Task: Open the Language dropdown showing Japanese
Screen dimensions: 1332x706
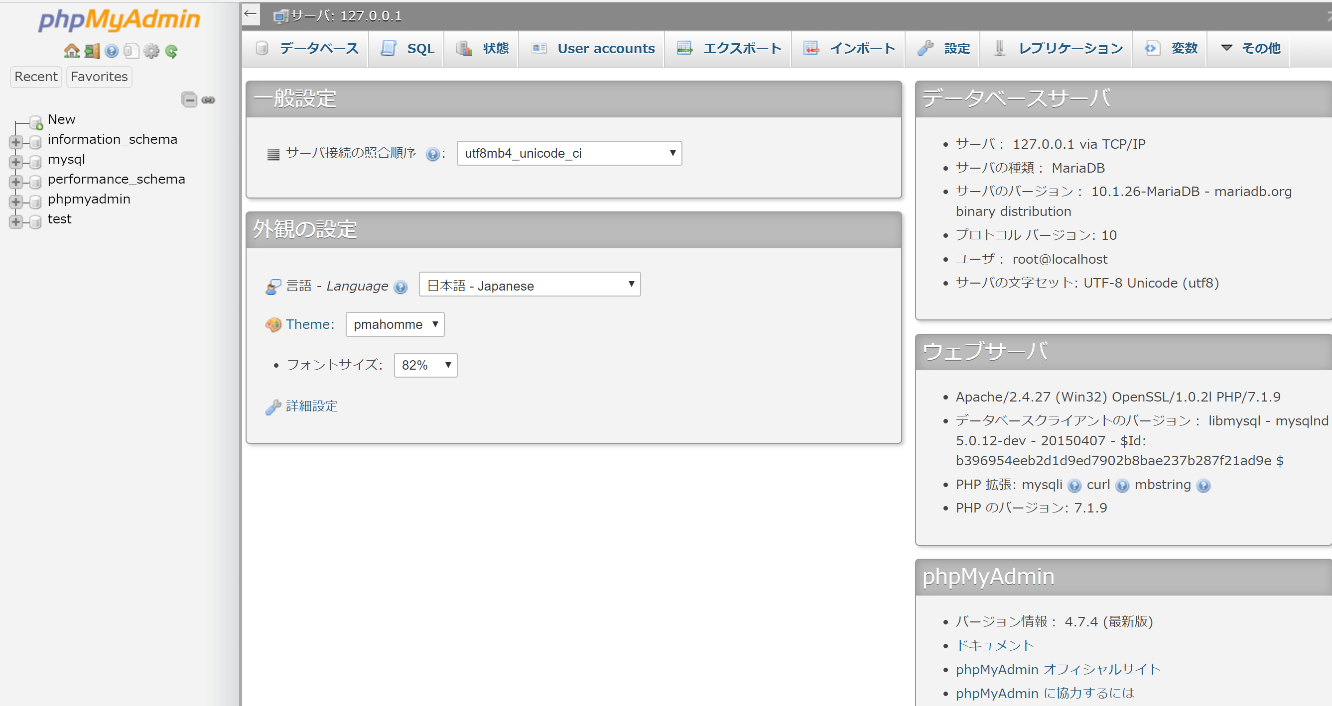Action: point(530,284)
